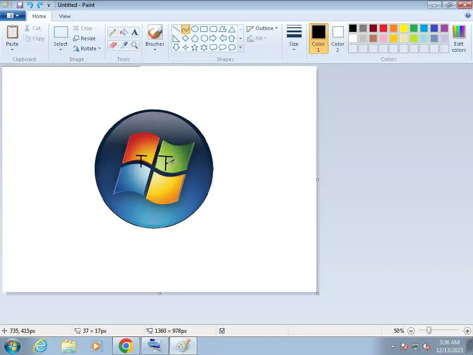Image resolution: width=473 pixels, height=355 pixels.
Task: Pick the Diamond shape
Action: coord(186,38)
